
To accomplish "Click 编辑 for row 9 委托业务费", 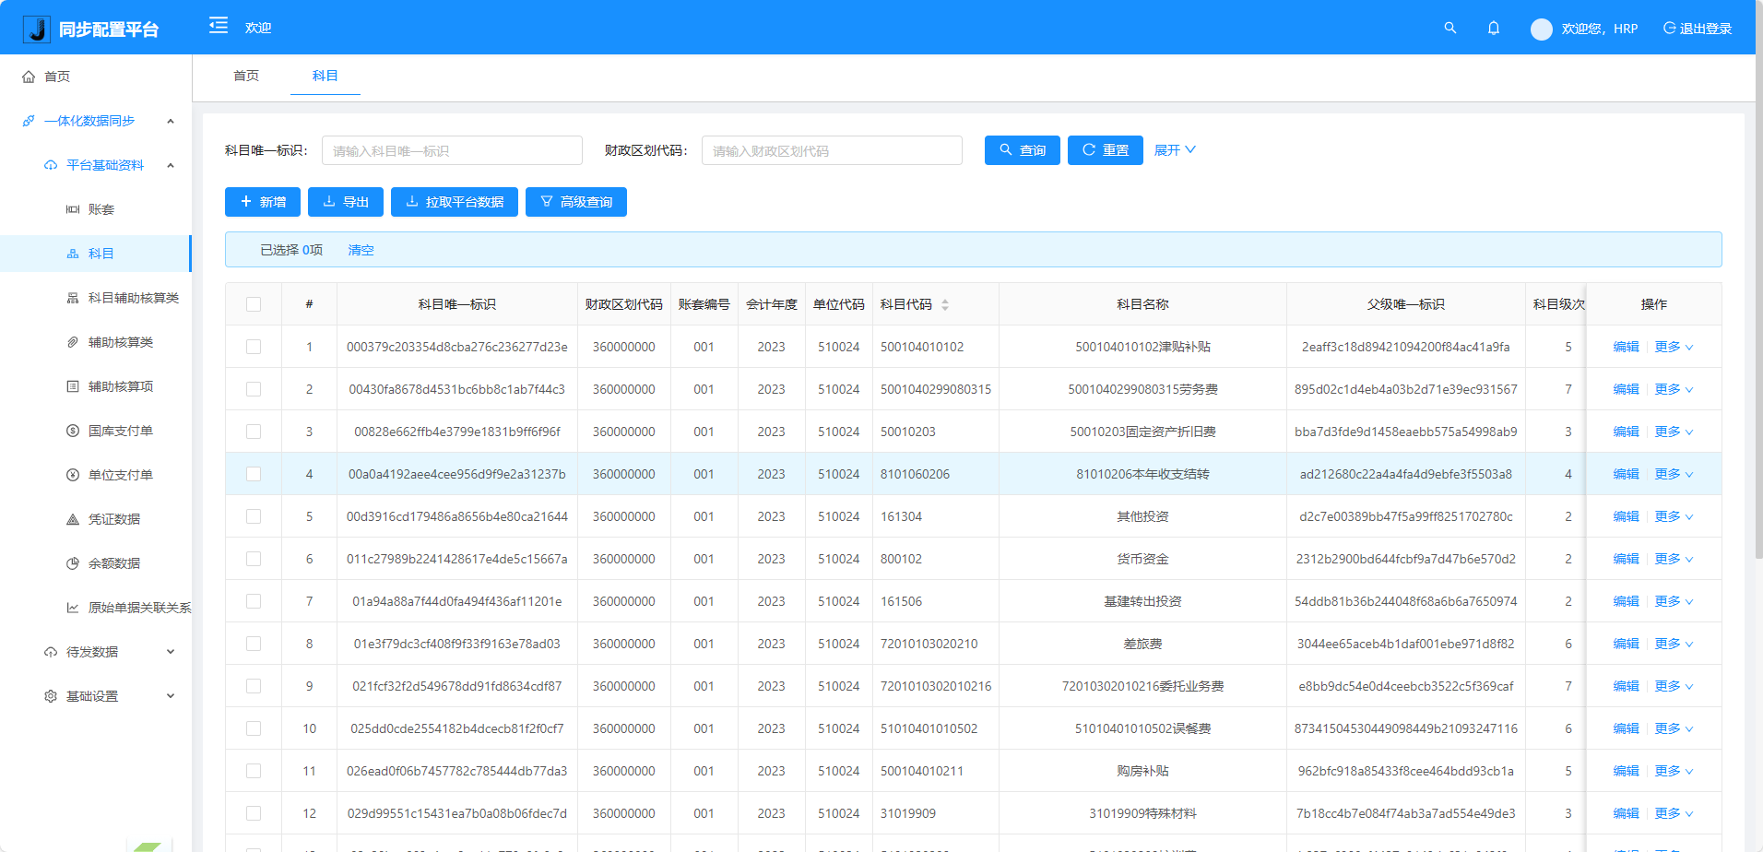I will pos(1627,686).
